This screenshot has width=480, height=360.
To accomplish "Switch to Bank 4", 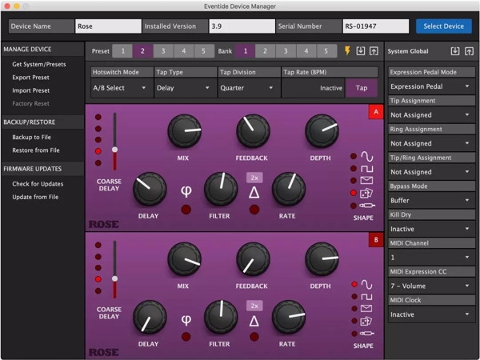I will point(305,51).
